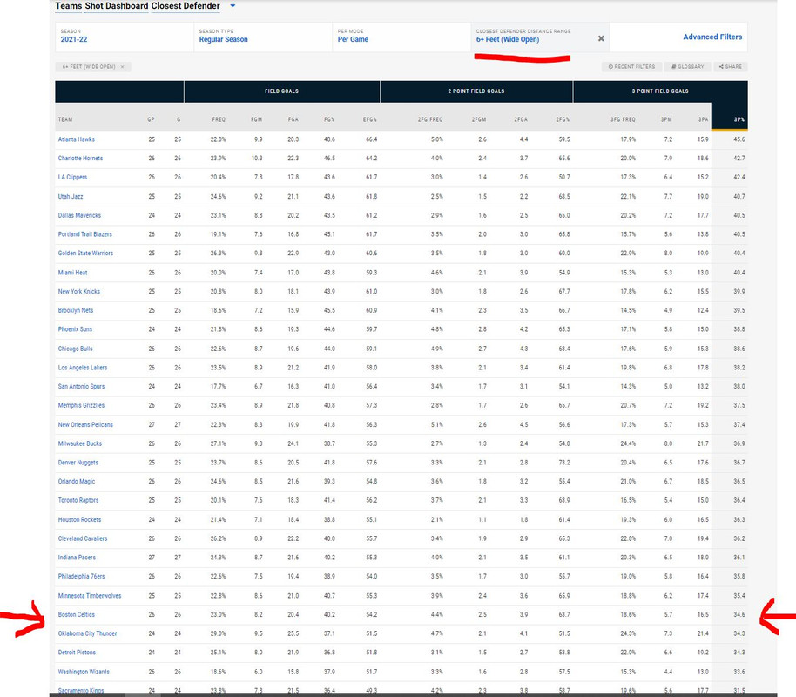Click Milwaukee Bucks 3PA value 21.7

[x=703, y=443]
